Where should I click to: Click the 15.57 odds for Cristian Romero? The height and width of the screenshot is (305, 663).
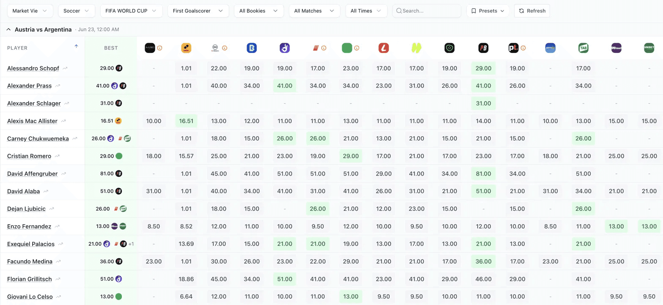[x=186, y=156]
